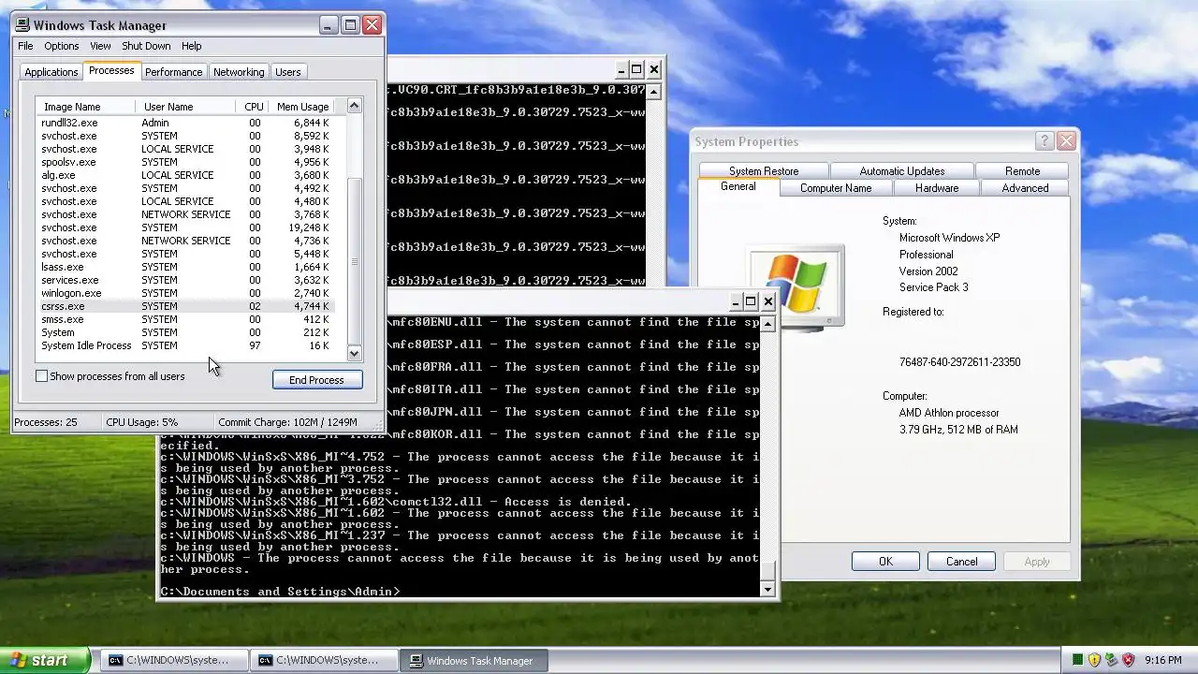Select the rundll32.exe process row
Screen dimensions: 1198x674
[185, 123]
